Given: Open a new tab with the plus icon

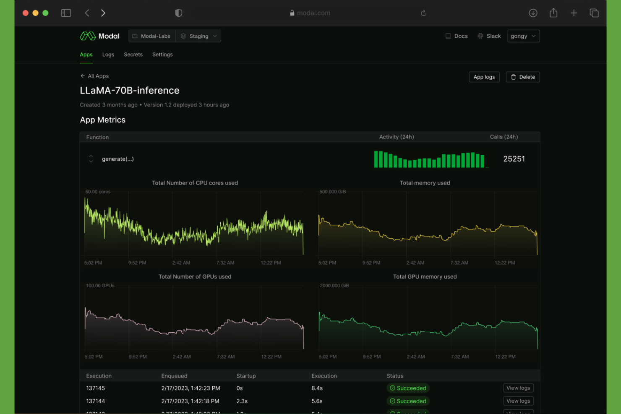Looking at the screenshot, I should click(x=574, y=13).
